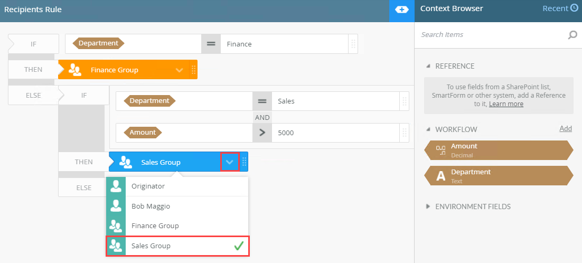This screenshot has height=263, width=582.
Task: Click the blue add rule plus button
Action: coord(401,10)
